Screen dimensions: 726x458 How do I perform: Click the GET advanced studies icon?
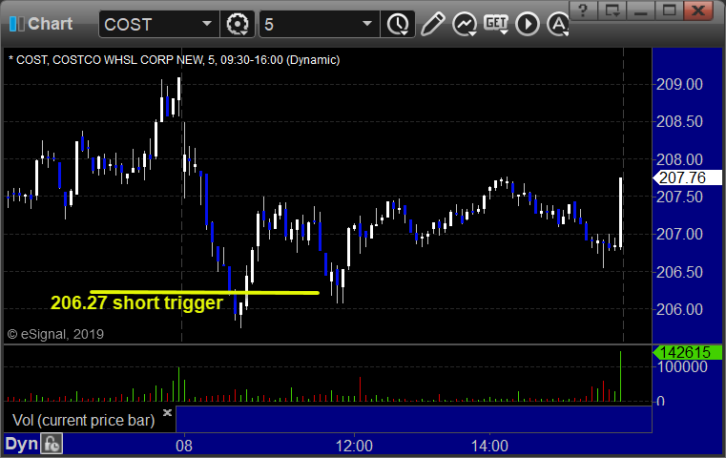coord(496,24)
